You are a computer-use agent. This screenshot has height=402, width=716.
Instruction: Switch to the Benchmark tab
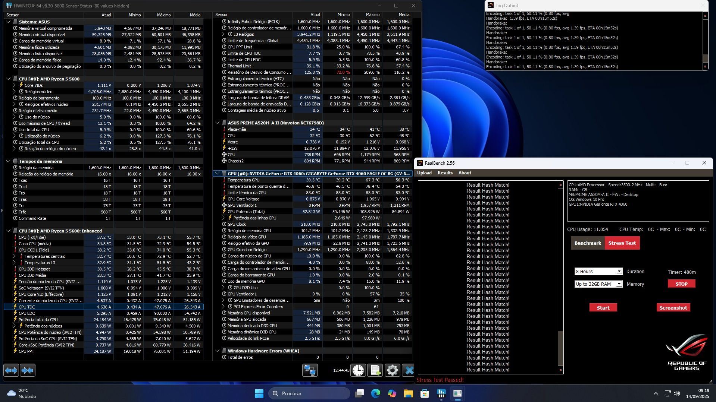[588, 243]
